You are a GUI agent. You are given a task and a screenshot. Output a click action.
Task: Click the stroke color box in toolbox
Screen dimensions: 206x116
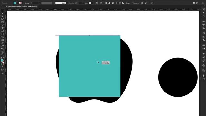3,62
